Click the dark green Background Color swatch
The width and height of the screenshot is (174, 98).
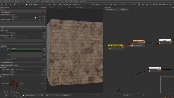pyautogui.click(x=26, y=51)
